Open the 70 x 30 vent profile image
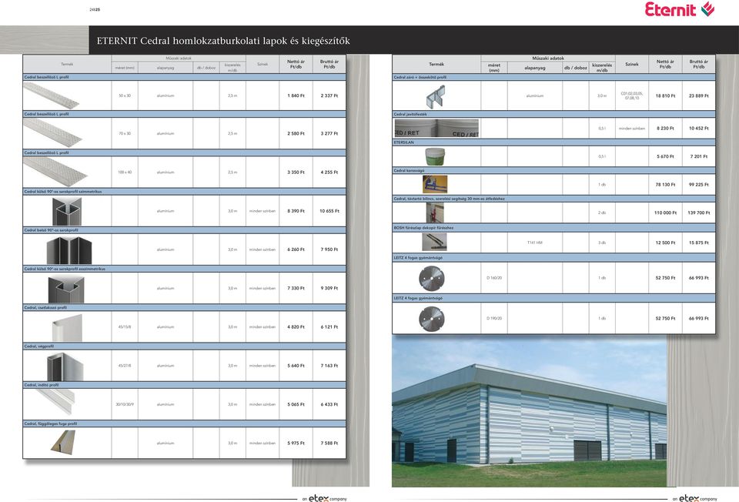Viewport: 739px width, 502px height. point(52,133)
